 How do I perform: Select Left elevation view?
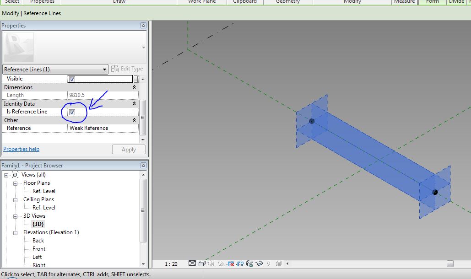[x=37, y=257]
